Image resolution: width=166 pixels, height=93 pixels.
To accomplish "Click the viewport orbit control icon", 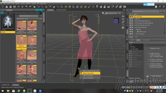I will [123, 16].
